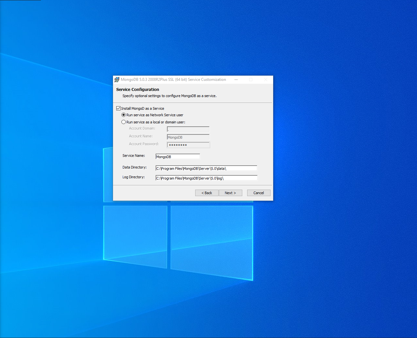This screenshot has width=417, height=338.
Task: Click the Account Password field
Action: tap(188, 145)
